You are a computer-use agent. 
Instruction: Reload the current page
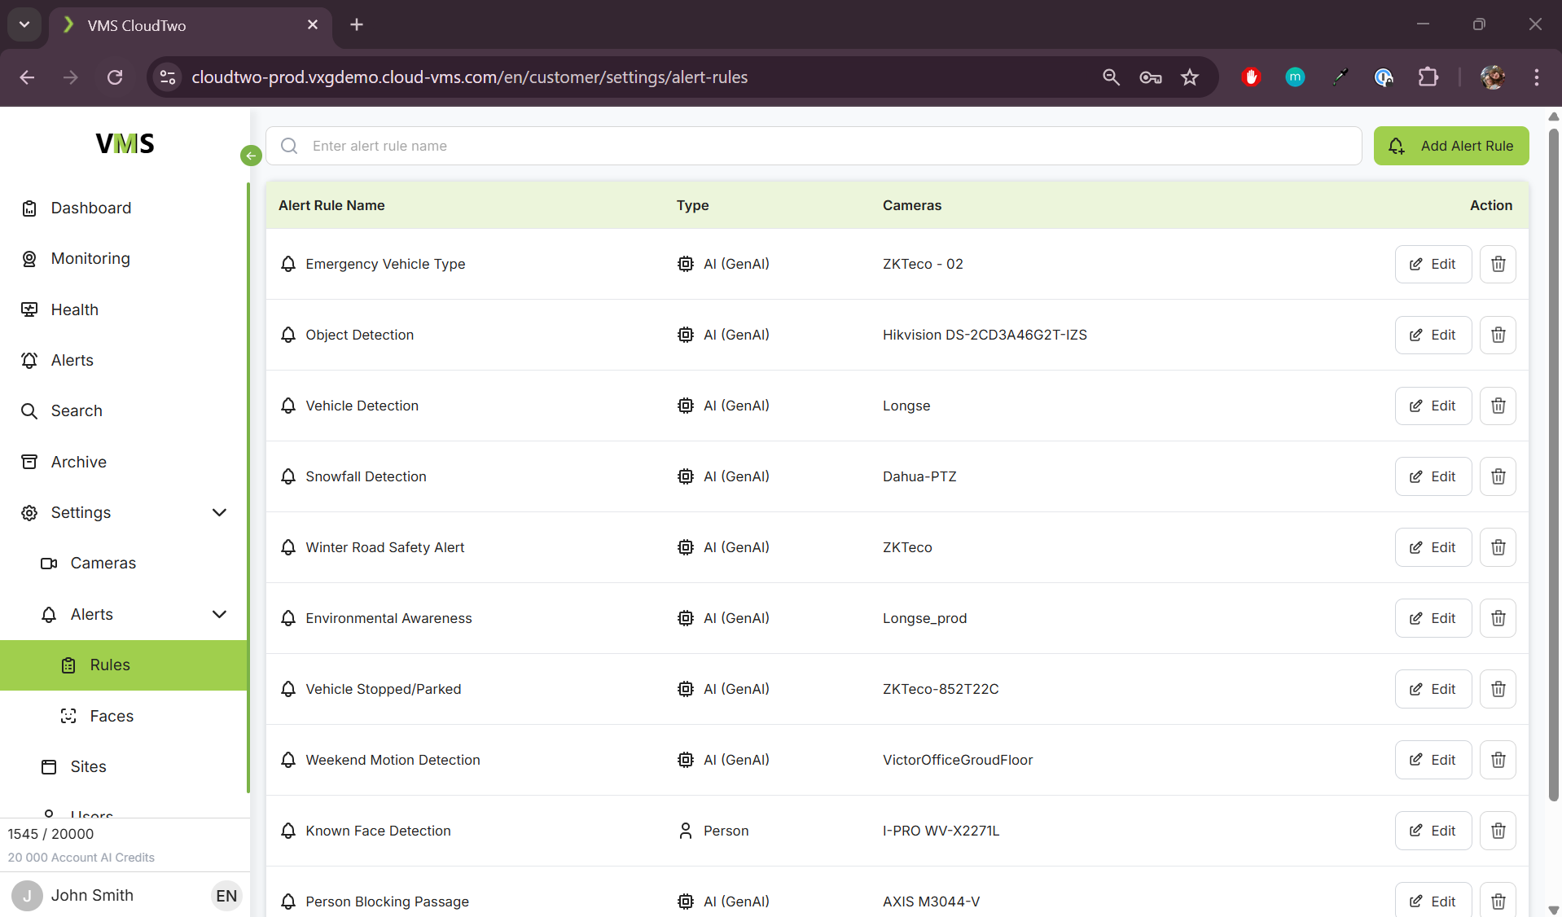[x=115, y=77]
